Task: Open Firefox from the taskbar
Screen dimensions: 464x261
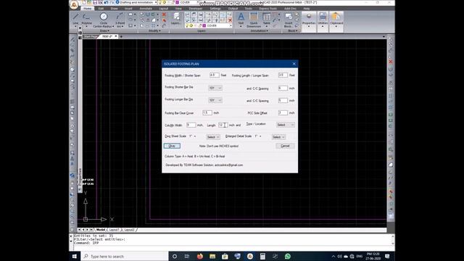Action: coord(200,256)
